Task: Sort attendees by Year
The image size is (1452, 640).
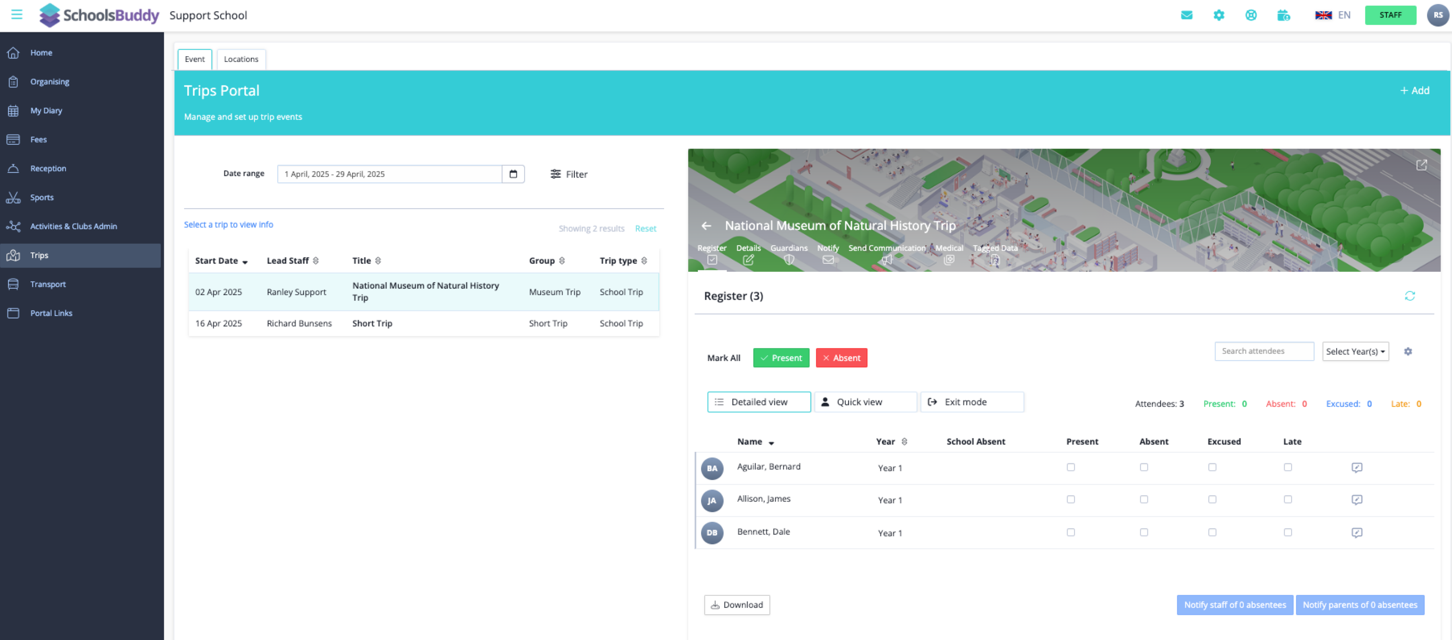Action: tap(891, 441)
